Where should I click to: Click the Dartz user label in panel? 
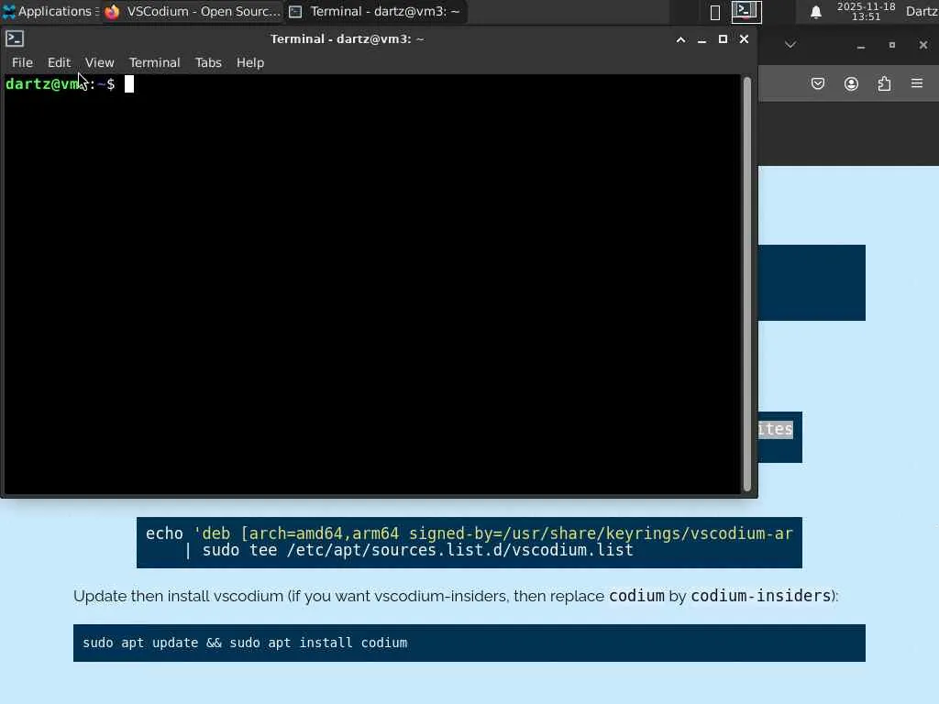[922, 11]
